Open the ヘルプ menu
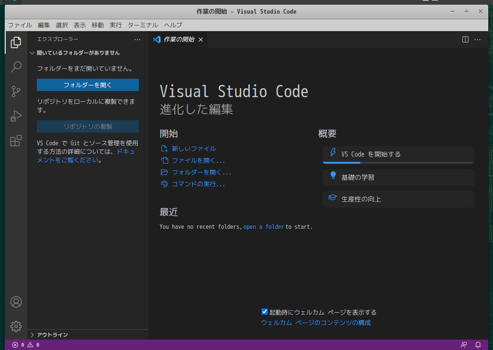This screenshot has height=350, width=493. click(x=173, y=25)
